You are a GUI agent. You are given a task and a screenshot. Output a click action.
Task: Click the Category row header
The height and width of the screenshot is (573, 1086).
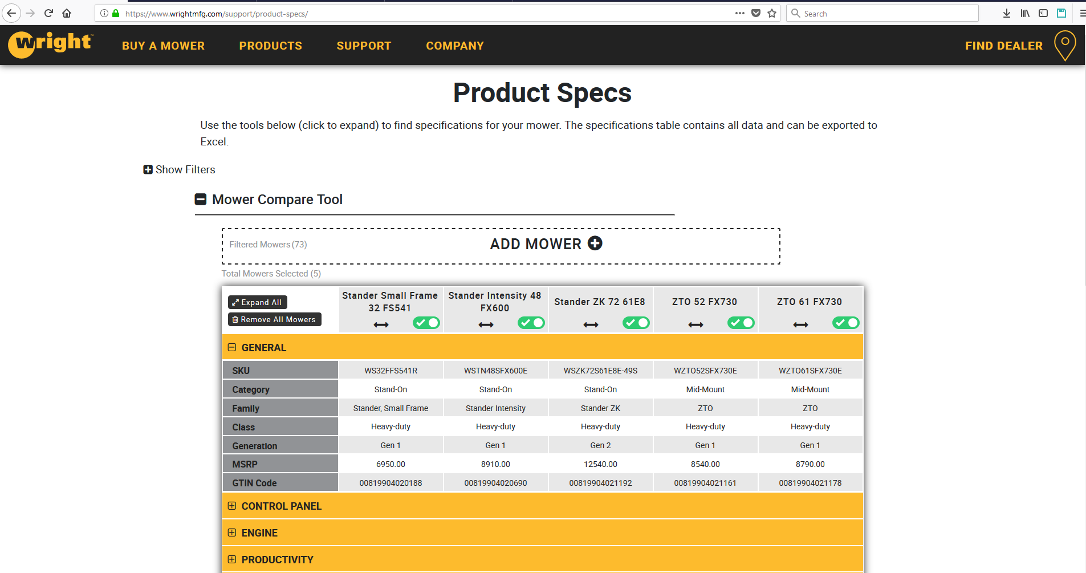(280, 389)
